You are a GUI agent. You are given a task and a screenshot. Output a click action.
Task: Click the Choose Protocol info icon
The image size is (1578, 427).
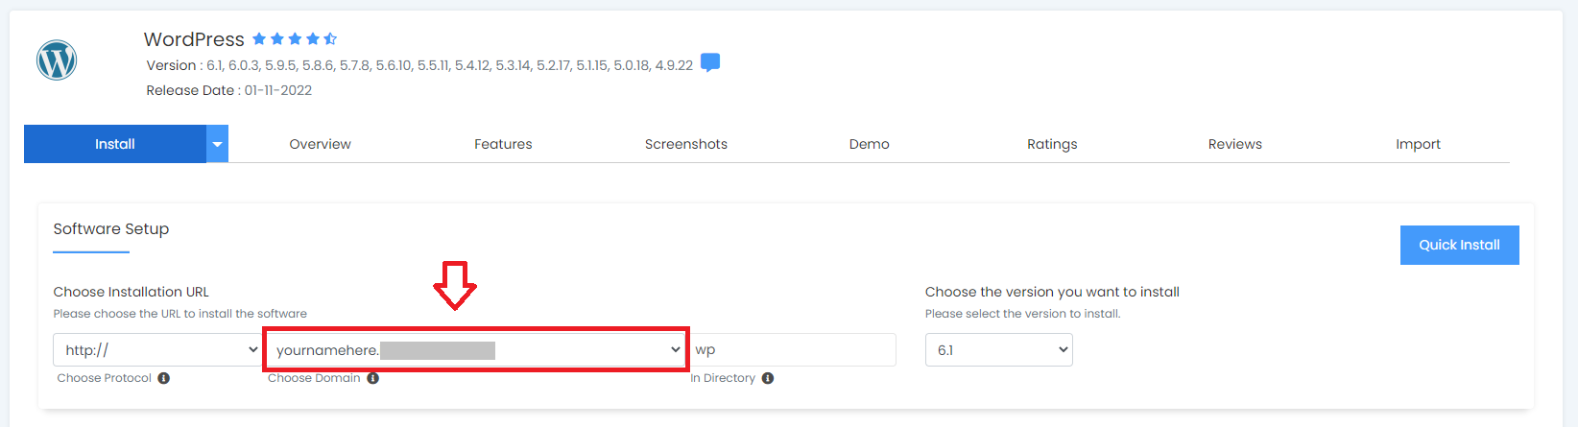coord(164,378)
